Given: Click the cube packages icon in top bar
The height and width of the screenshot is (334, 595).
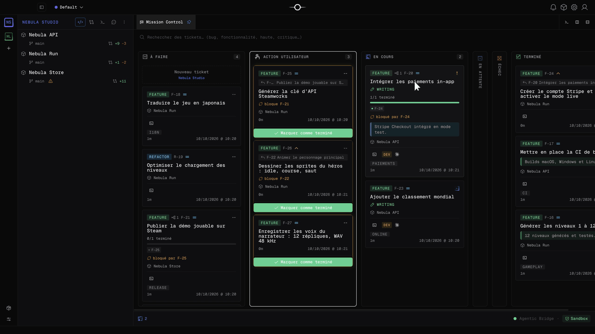Looking at the screenshot, I should 564,7.
